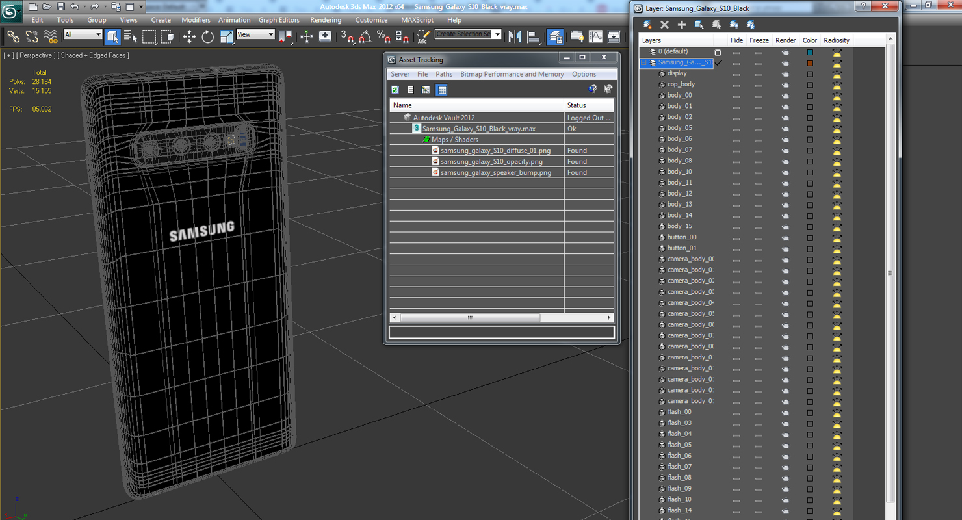Click Select and Manipulate tool

tap(307, 36)
